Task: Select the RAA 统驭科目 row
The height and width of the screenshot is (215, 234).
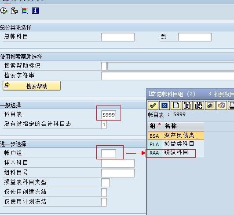Action: coord(176,153)
